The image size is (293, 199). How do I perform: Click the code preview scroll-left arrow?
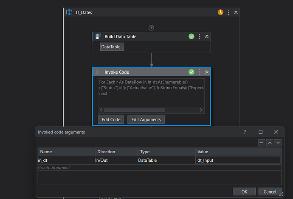[x=101, y=110]
